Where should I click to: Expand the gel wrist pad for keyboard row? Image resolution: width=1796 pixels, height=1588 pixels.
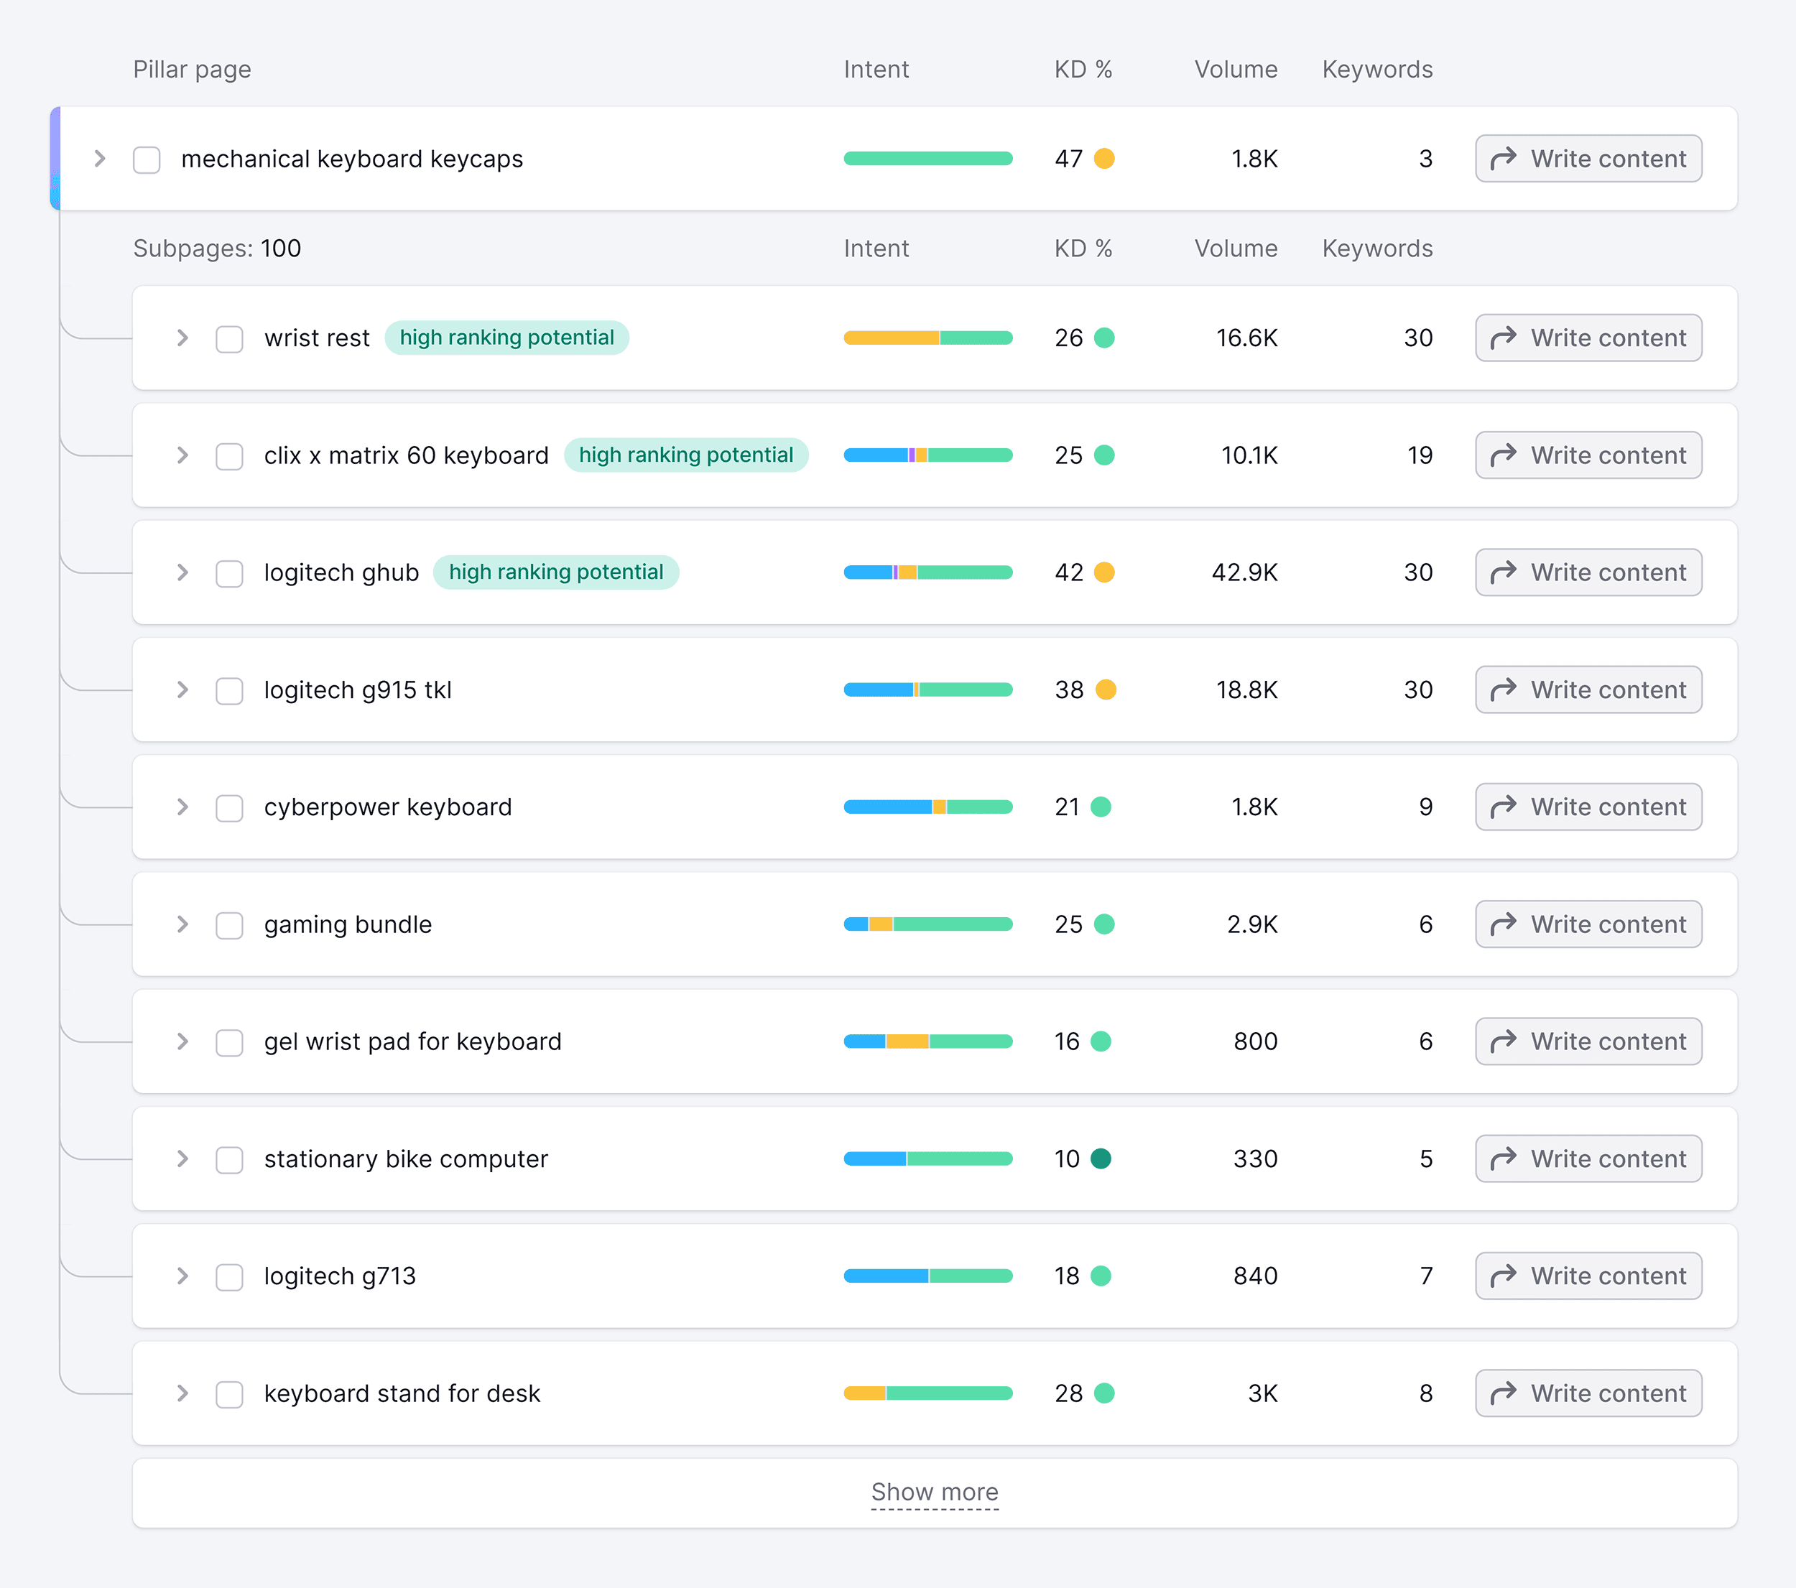click(x=182, y=1041)
